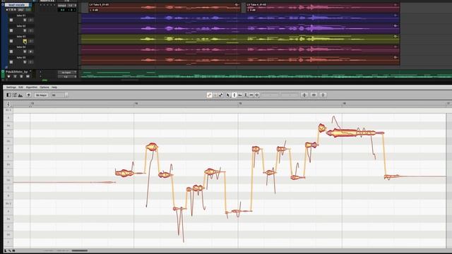Promote take 04 with its arrow button

pos(31,52)
